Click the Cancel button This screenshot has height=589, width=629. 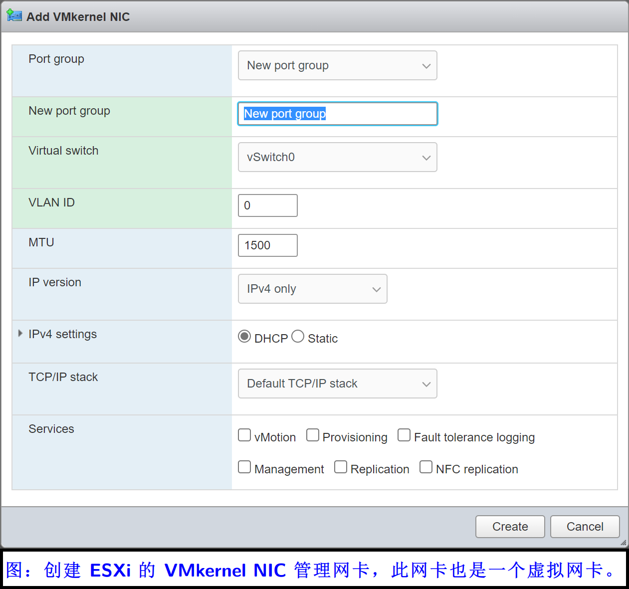[585, 526]
